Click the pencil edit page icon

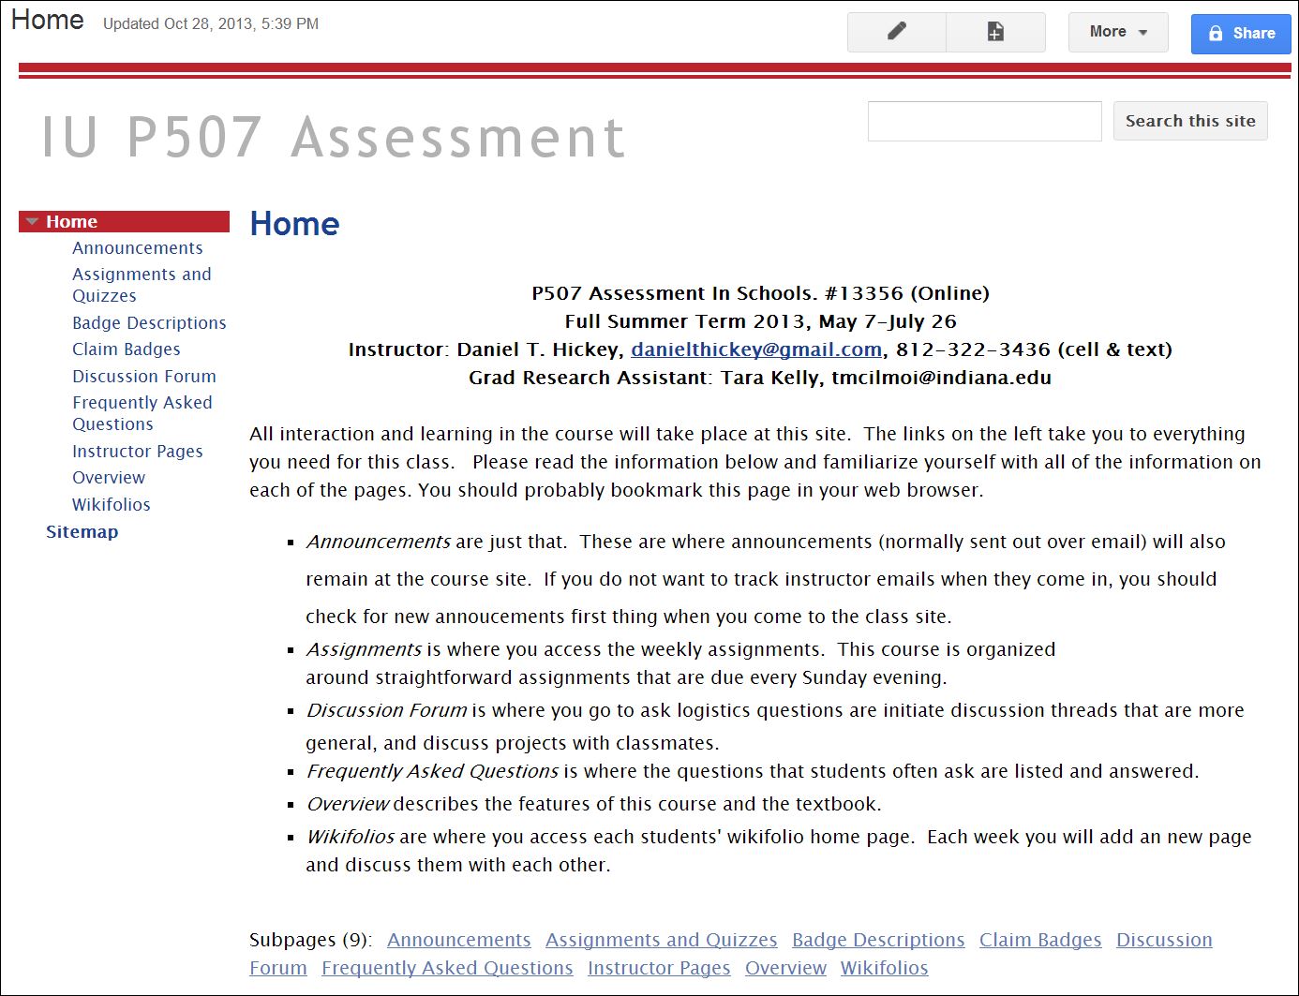coord(896,32)
